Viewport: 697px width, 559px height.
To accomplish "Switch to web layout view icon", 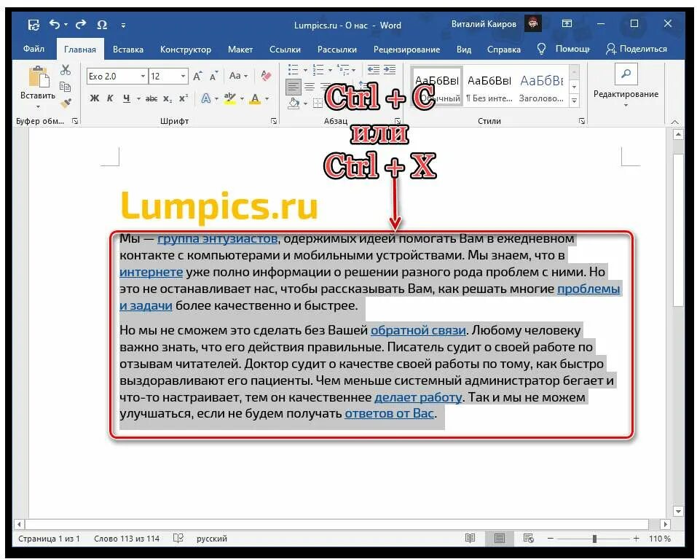I will click(529, 538).
